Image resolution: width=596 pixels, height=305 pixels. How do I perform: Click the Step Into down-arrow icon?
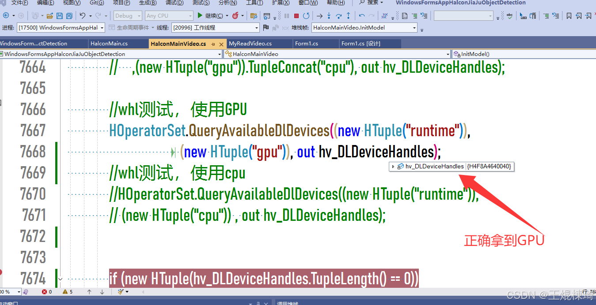point(329,16)
